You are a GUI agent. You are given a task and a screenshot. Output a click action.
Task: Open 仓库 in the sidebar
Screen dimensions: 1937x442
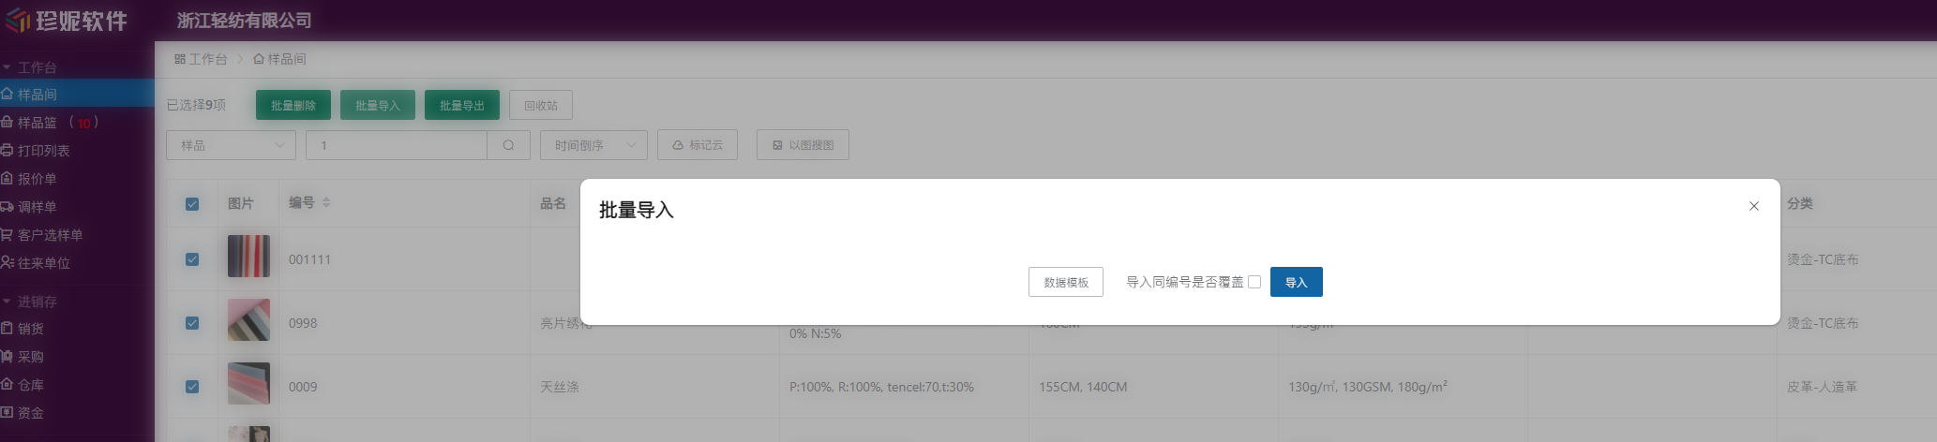pos(77,384)
